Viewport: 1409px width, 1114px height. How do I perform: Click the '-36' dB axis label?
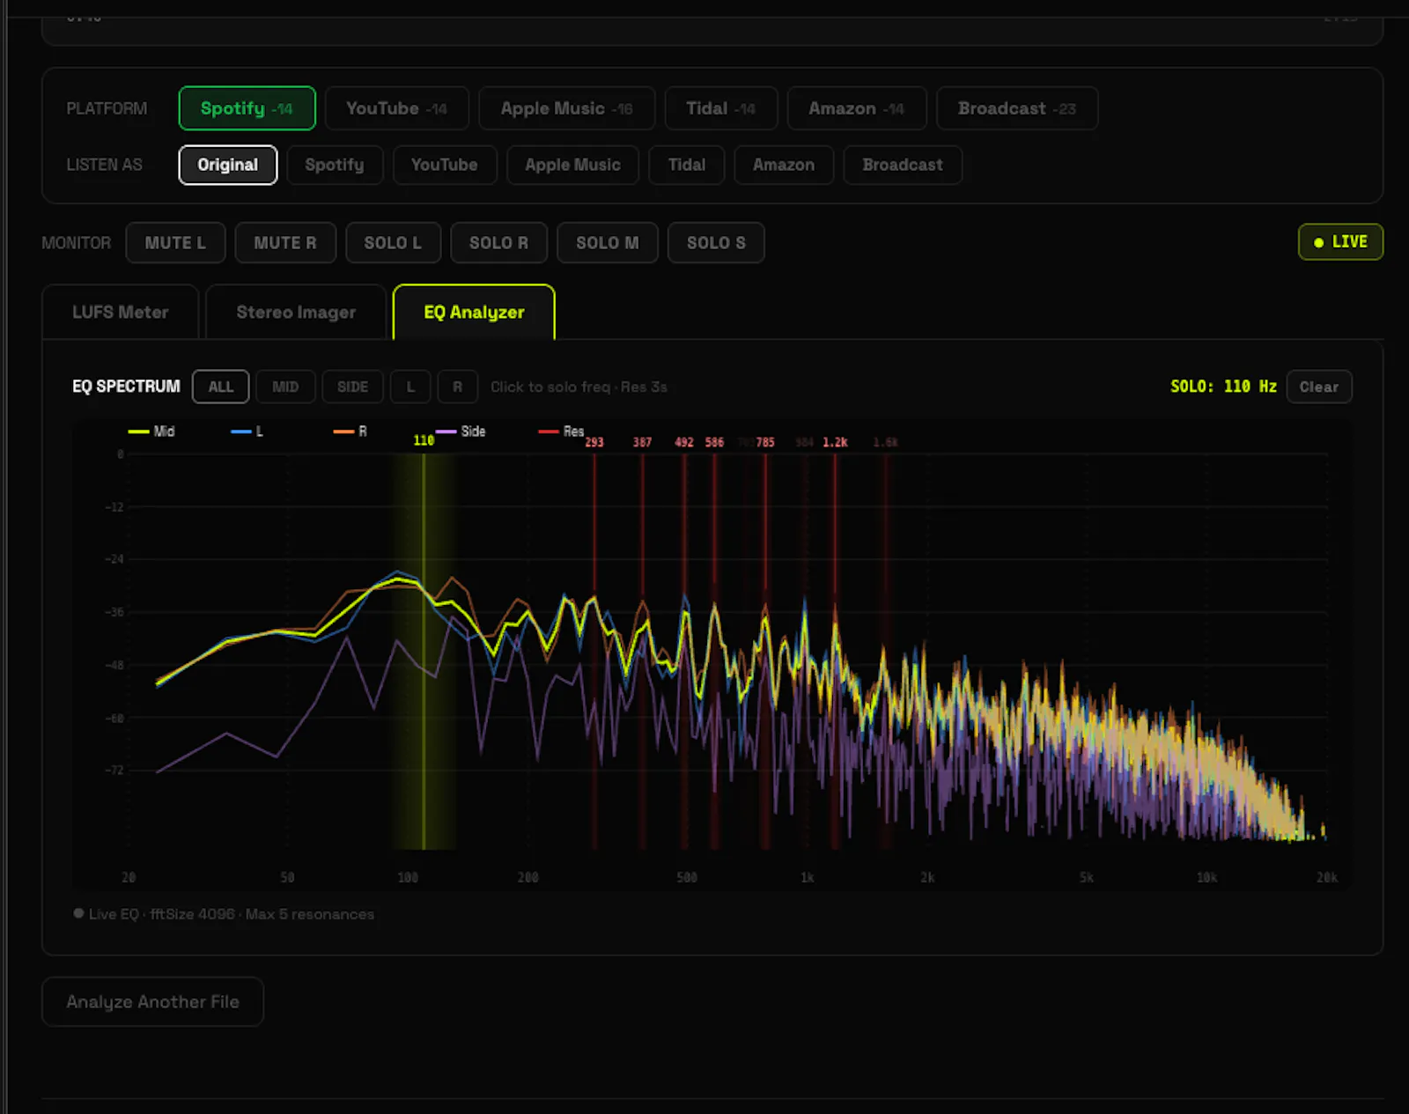[114, 612]
